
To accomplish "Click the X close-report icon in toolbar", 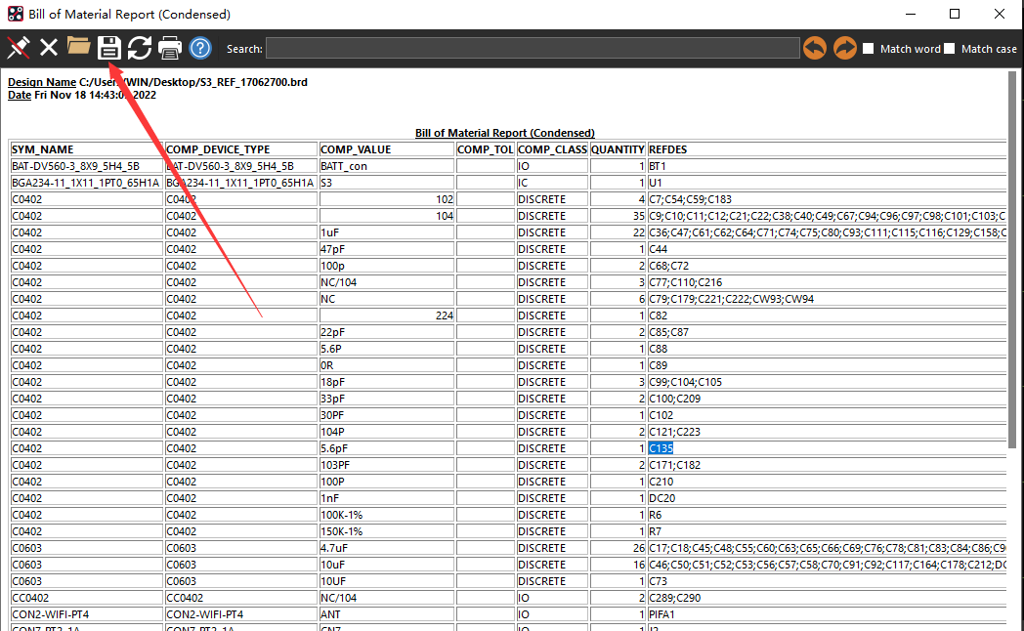I will tap(48, 48).
